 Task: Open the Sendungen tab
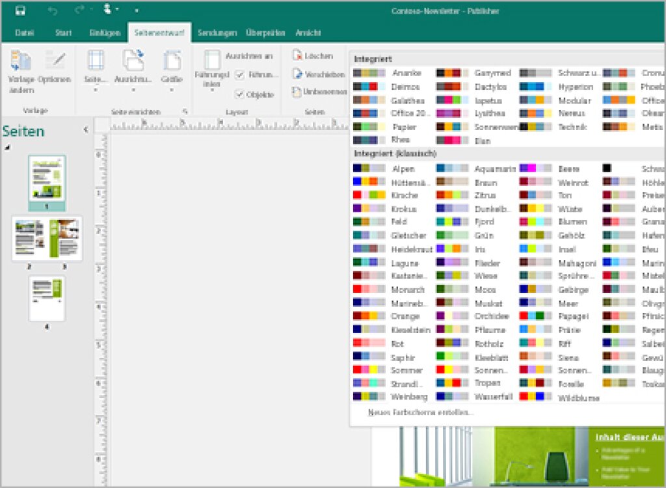(217, 33)
